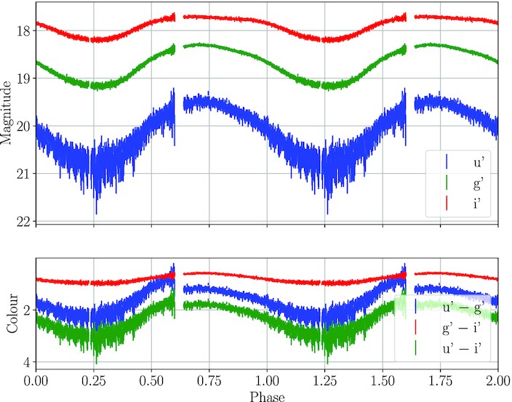Click the magnitude 20 tick label
Screen dimensions: 512x402
point(23,126)
